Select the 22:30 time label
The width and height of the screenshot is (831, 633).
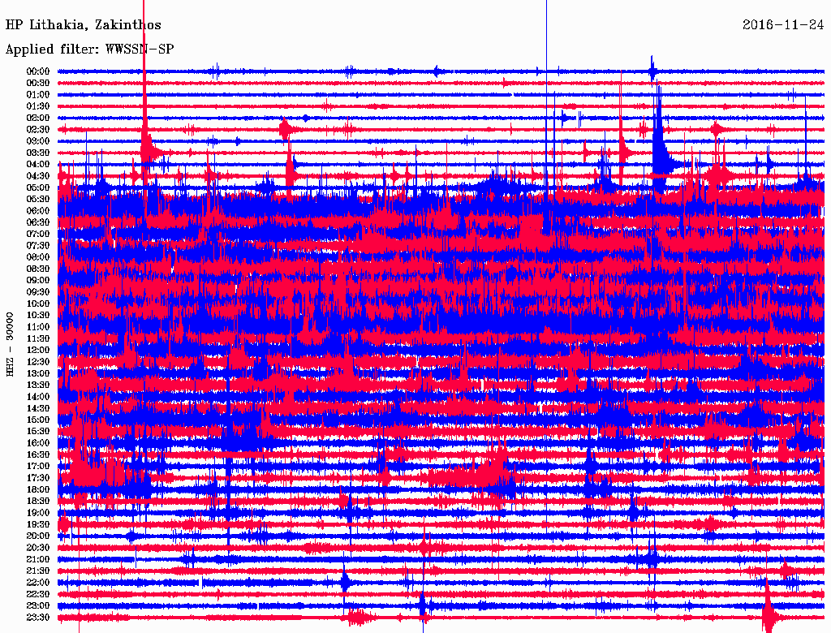(38, 594)
